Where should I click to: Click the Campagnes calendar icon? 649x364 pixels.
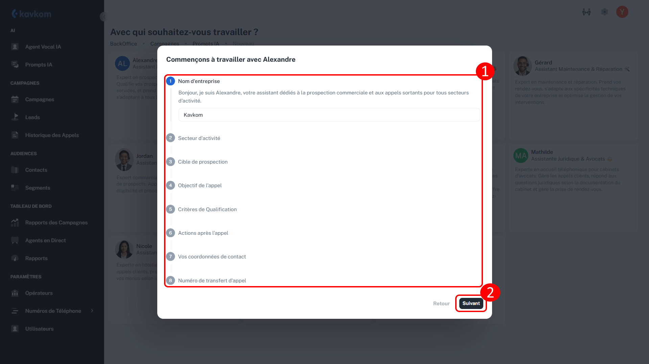(15, 99)
